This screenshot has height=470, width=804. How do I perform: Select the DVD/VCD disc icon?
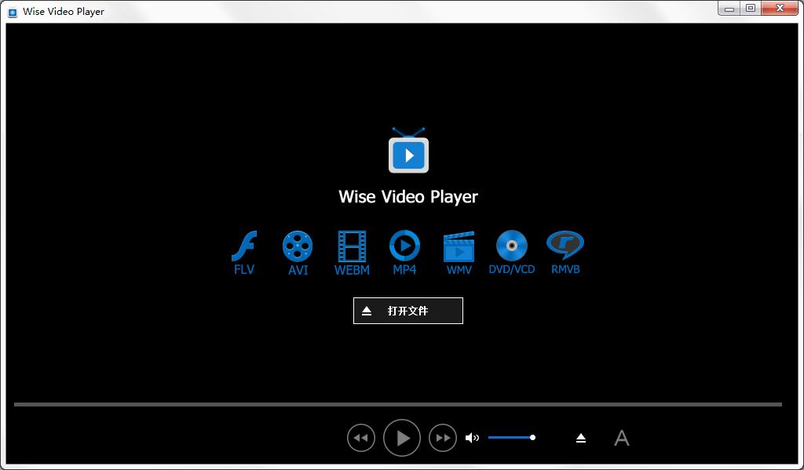point(512,246)
